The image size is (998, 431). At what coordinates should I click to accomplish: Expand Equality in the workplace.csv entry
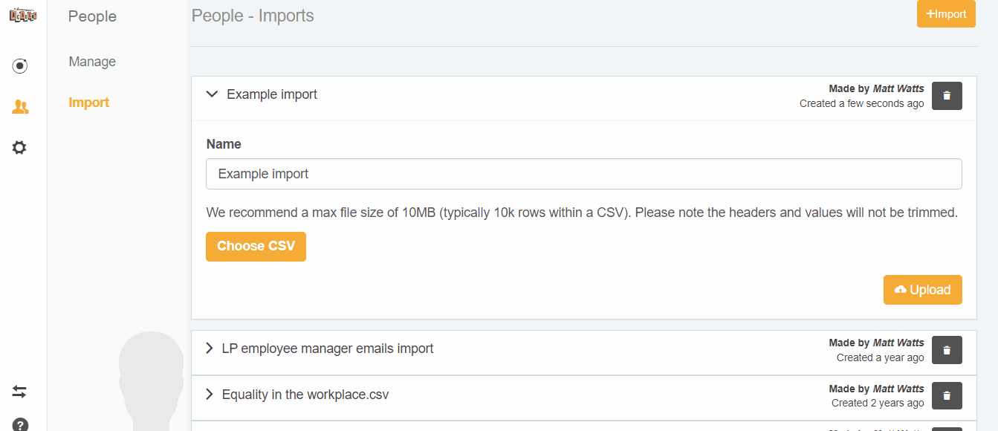pos(209,394)
